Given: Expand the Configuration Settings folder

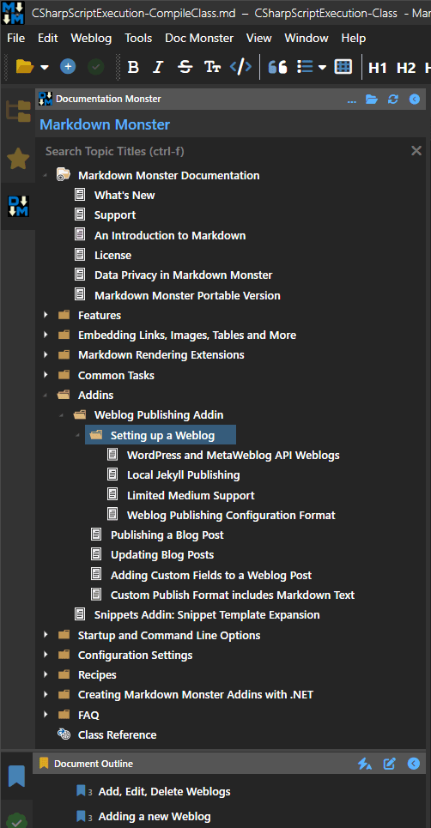Looking at the screenshot, I should [x=46, y=655].
